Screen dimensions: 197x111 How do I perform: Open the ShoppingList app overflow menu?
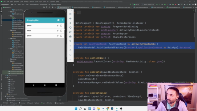(x=62, y=20)
